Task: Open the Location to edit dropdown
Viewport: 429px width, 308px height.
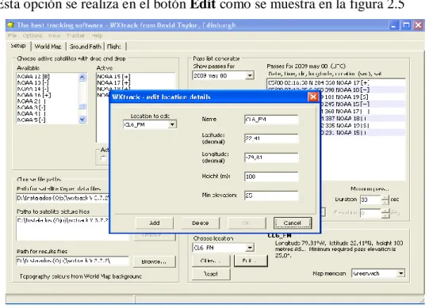Action: point(172,124)
